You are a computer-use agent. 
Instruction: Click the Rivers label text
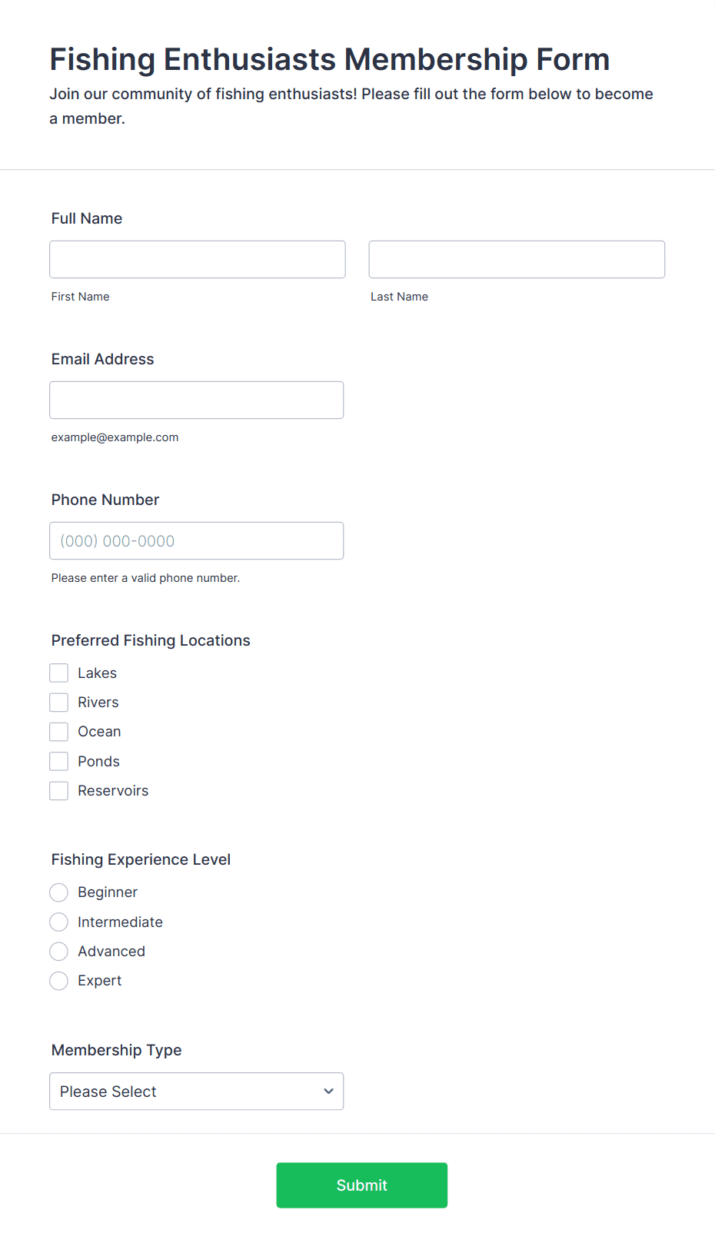pos(98,702)
